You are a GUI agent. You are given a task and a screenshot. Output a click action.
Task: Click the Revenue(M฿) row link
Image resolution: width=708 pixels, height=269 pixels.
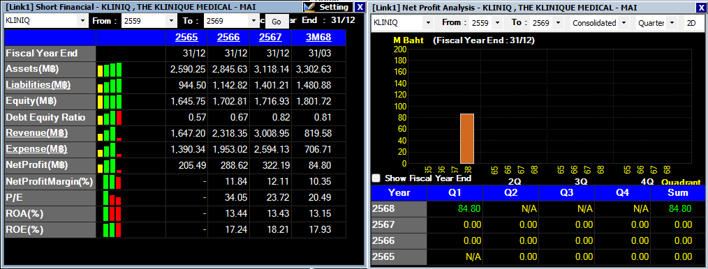pyautogui.click(x=36, y=133)
